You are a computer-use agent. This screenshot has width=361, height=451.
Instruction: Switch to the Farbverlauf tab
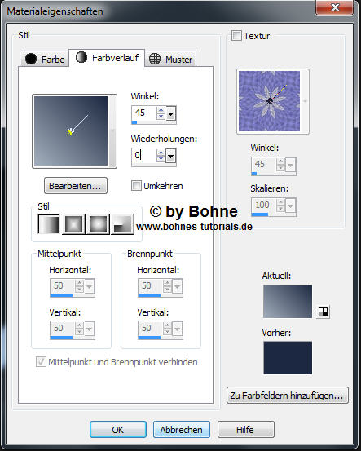[x=107, y=58]
